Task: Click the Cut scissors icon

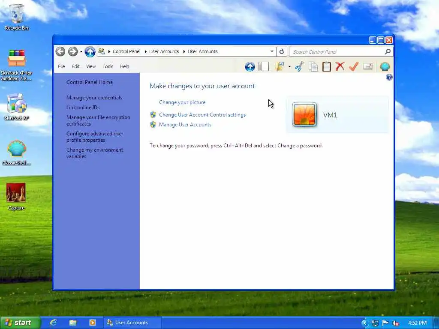Action: pos(299,66)
